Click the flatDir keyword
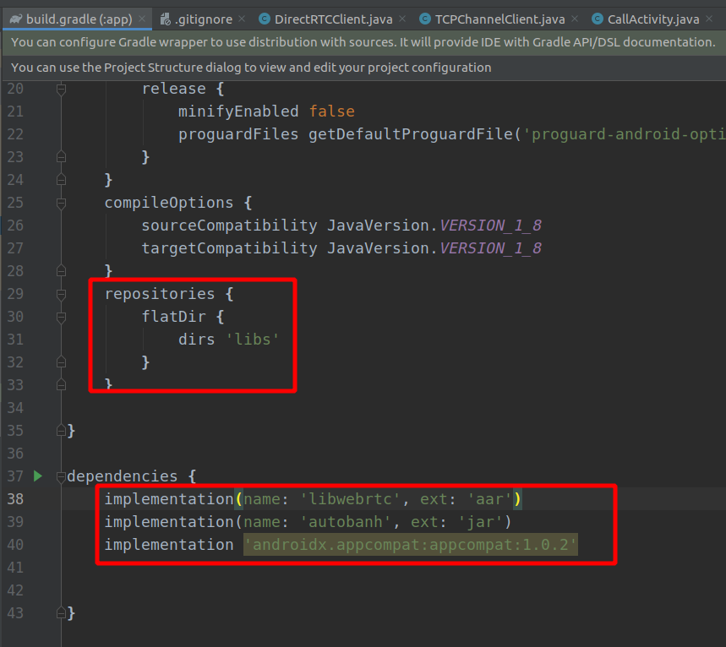 173,317
